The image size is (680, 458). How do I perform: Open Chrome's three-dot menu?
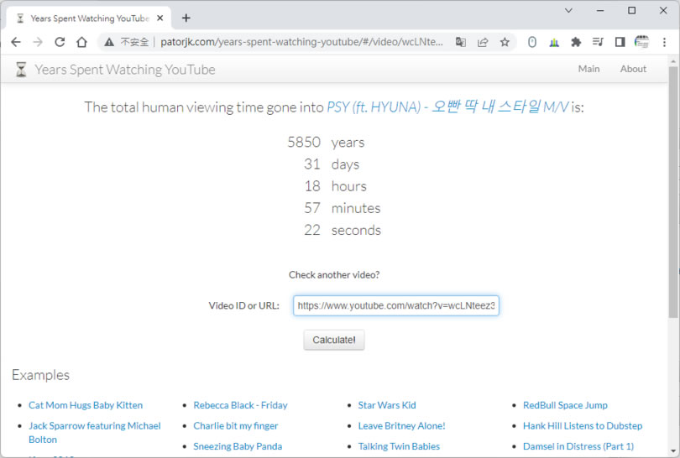664,42
